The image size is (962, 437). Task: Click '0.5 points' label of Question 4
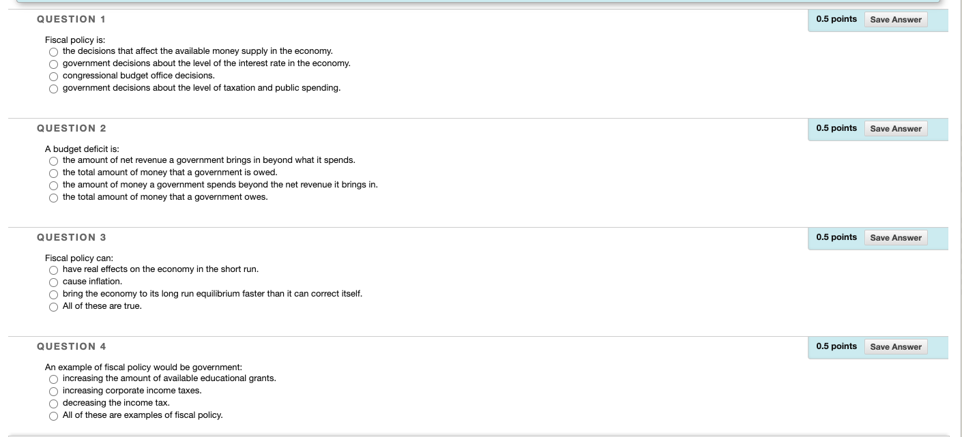point(836,346)
